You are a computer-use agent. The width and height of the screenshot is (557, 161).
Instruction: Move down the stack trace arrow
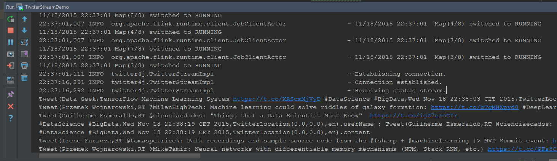coord(24,30)
